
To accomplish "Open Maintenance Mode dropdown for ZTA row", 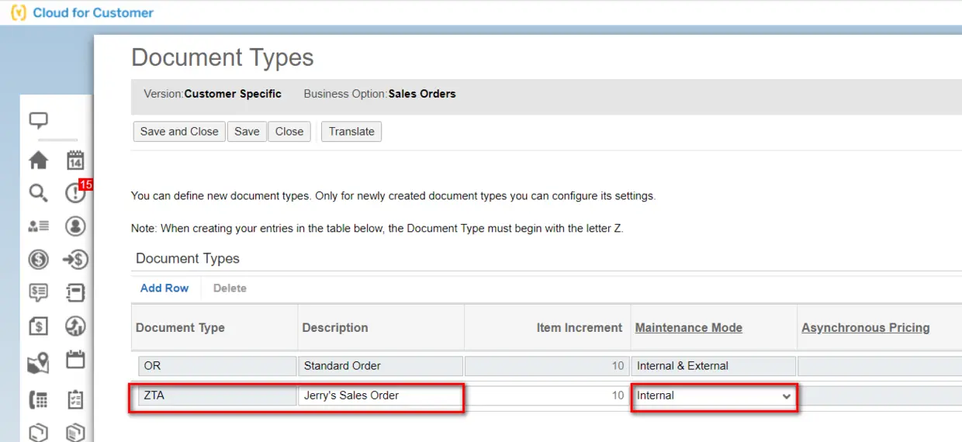I will (x=714, y=395).
